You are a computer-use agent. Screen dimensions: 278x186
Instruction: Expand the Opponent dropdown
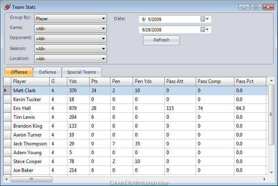[x=71, y=39]
